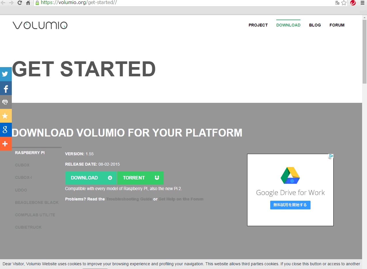Screen dimensions: 367x269
Task: Share page via Facebook sidebar icon
Action: (x=5, y=88)
